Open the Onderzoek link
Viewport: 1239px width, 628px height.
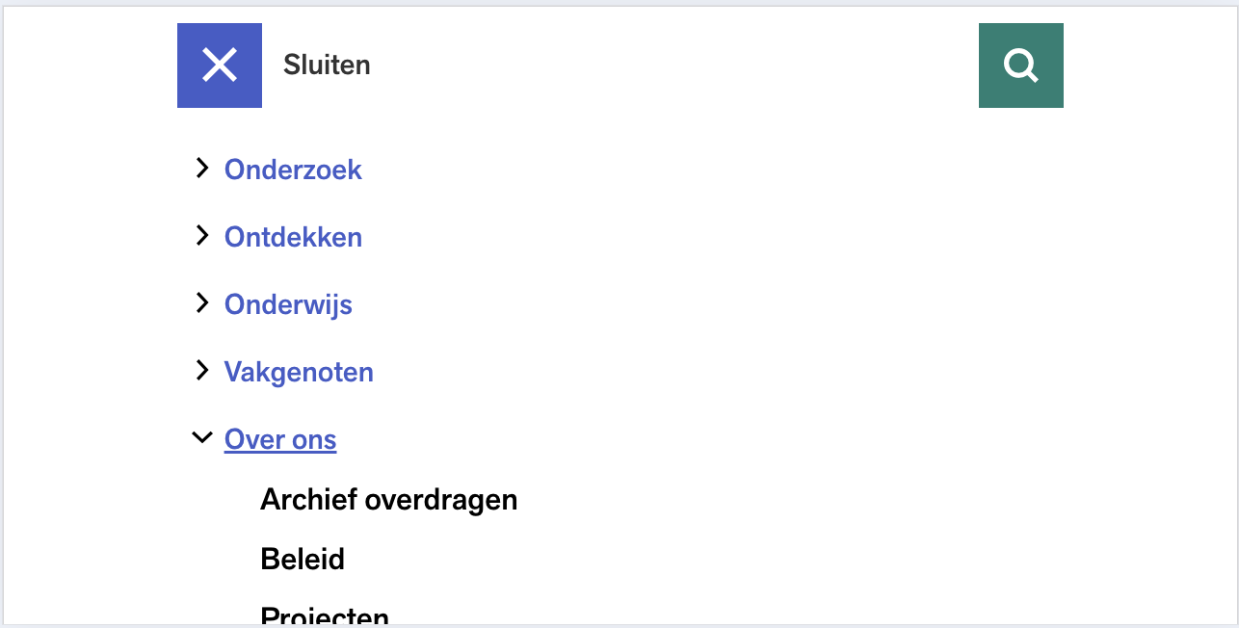tap(293, 170)
